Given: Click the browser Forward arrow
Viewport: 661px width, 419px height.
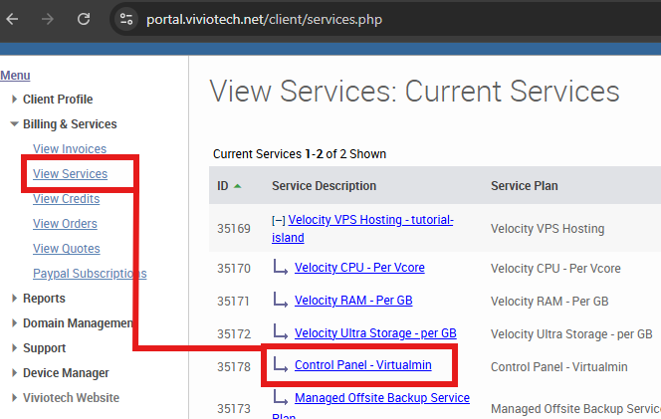Looking at the screenshot, I should [x=50, y=19].
